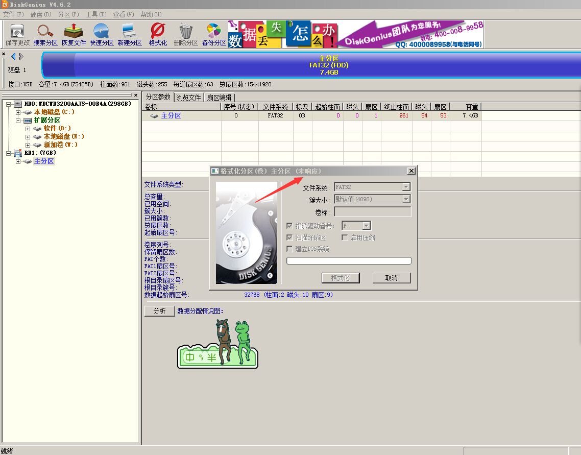Click the Format (格式化) toolbar icon
The width and height of the screenshot is (581, 455).
point(158,35)
